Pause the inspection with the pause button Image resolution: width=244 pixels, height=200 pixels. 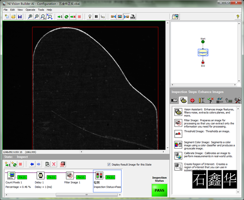(96, 17)
